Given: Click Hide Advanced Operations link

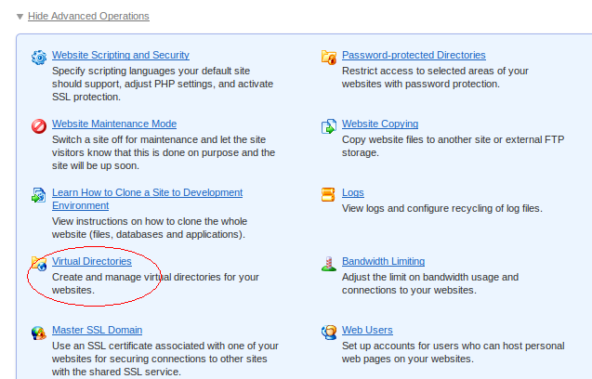Looking at the screenshot, I should (88, 16).
